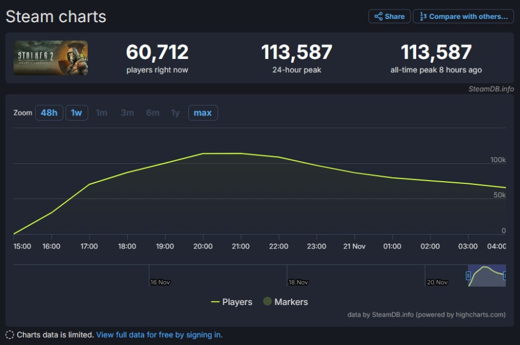520x345 pixels.
Task: Click the Share button
Action: tap(389, 16)
